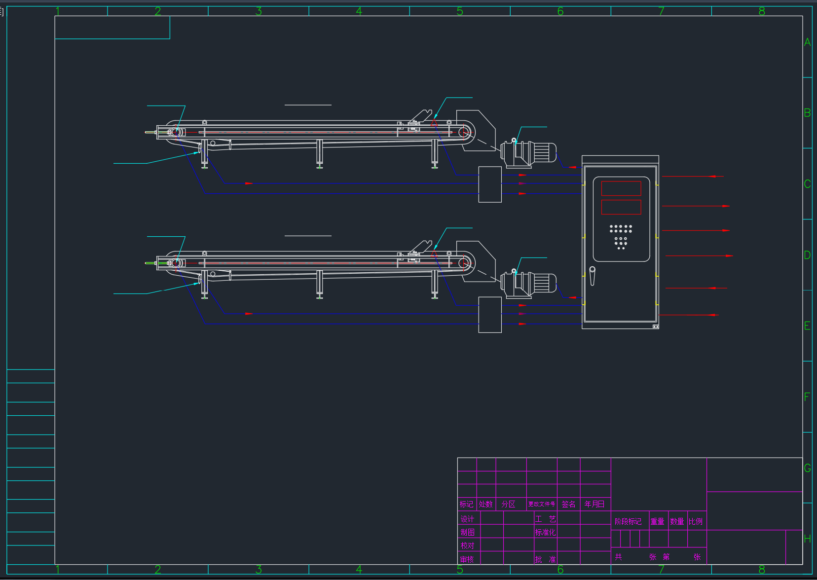This screenshot has height=580, width=817.
Task: Click zone letter G on right border
Action: coord(807,468)
